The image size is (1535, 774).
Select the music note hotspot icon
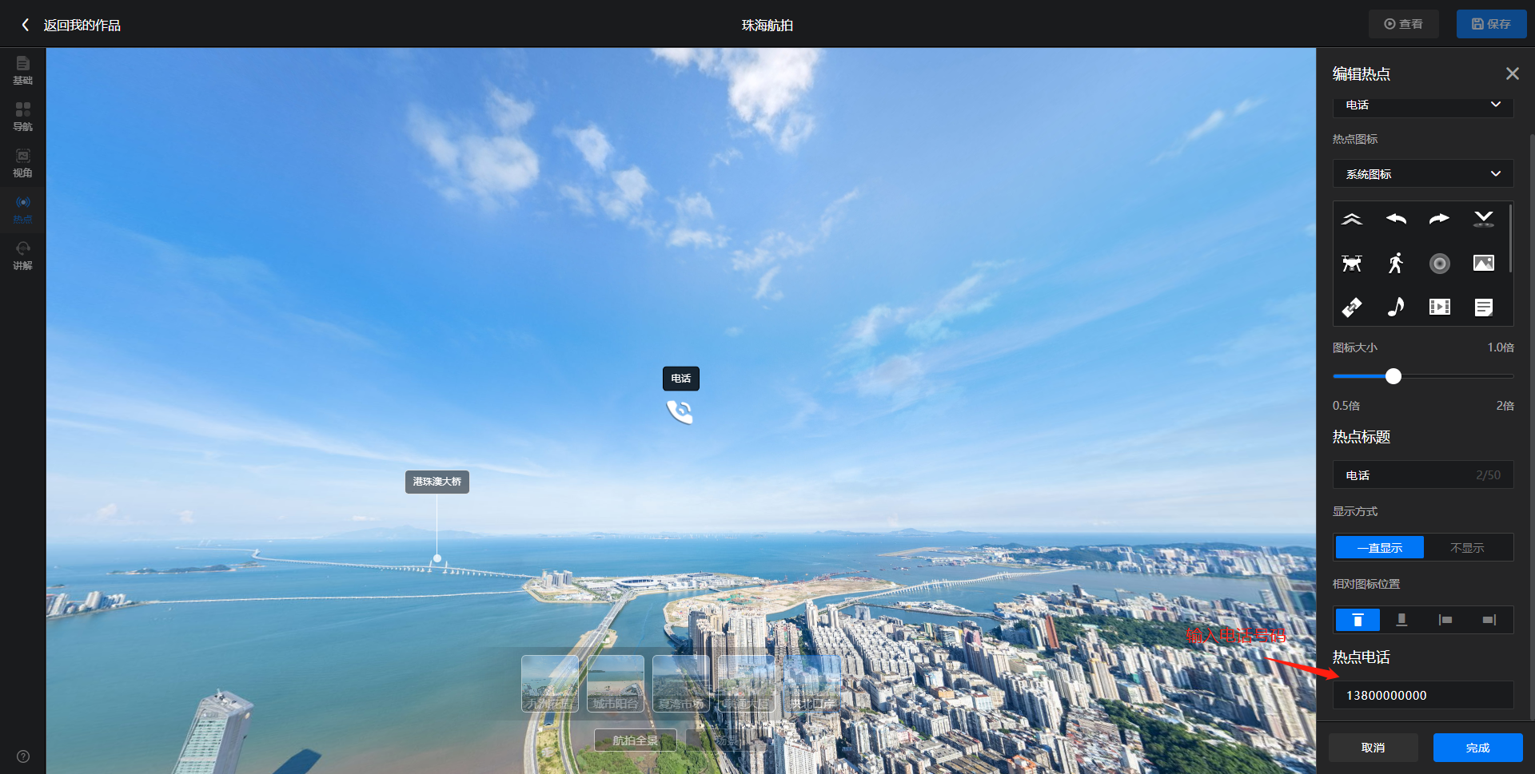click(1396, 307)
